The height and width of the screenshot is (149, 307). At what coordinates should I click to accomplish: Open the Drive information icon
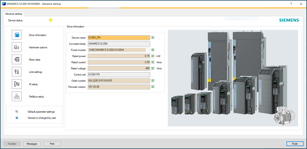(x=17, y=35)
